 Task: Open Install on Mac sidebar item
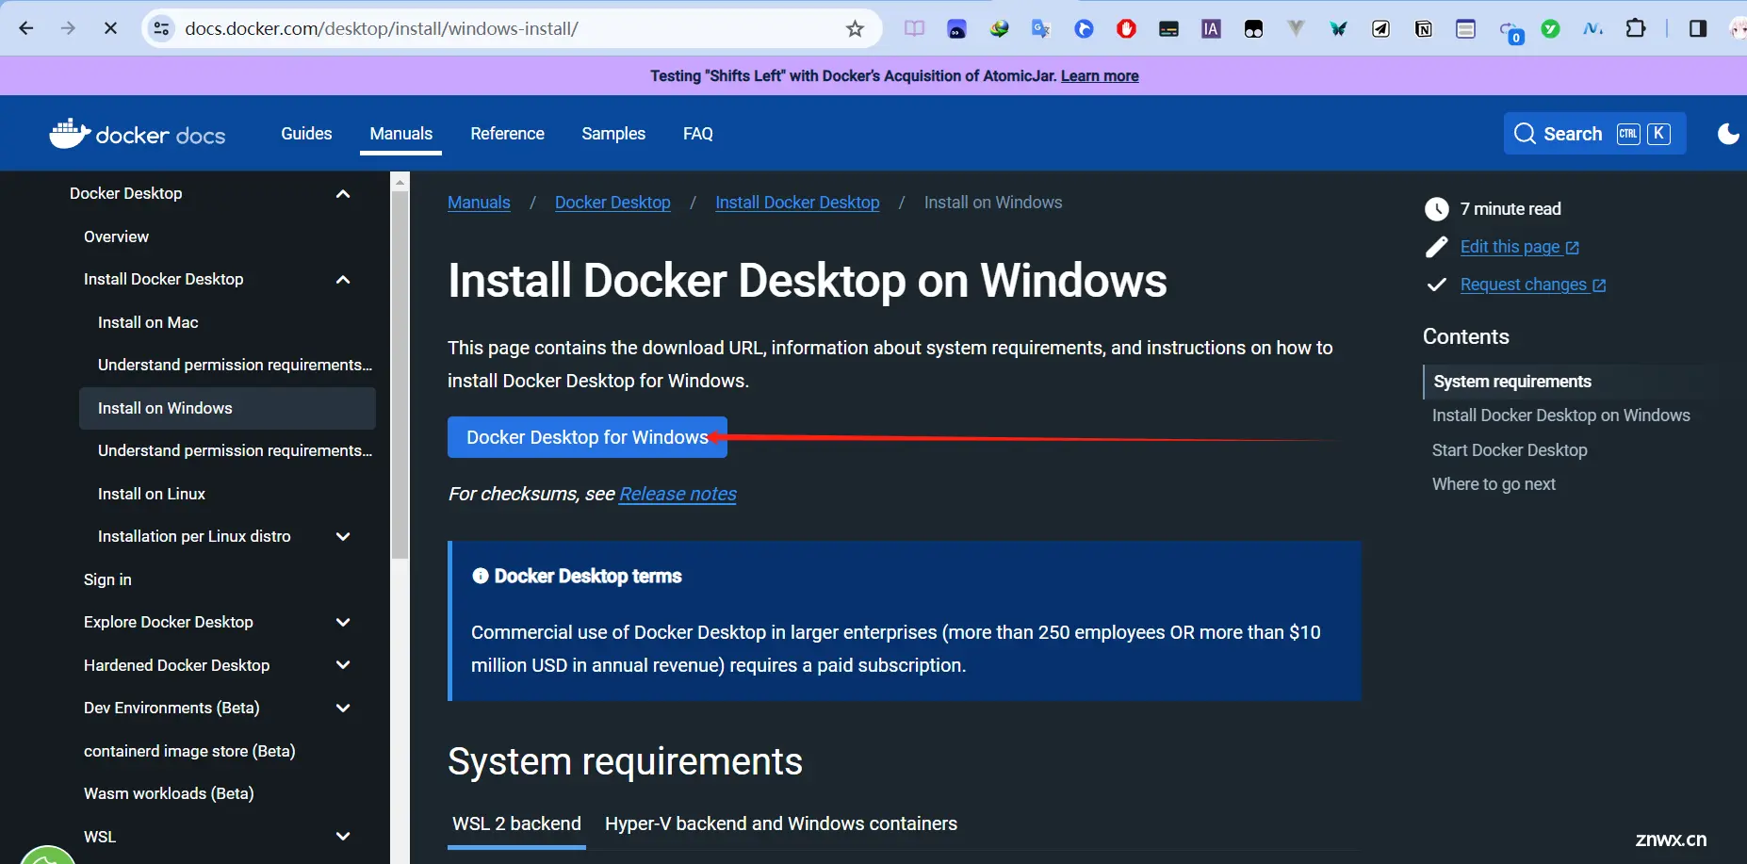tap(148, 322)
